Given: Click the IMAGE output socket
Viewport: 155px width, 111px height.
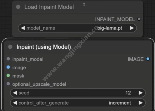Looking at the screenshot, I should pyautogui.click(x=148, y=59).
